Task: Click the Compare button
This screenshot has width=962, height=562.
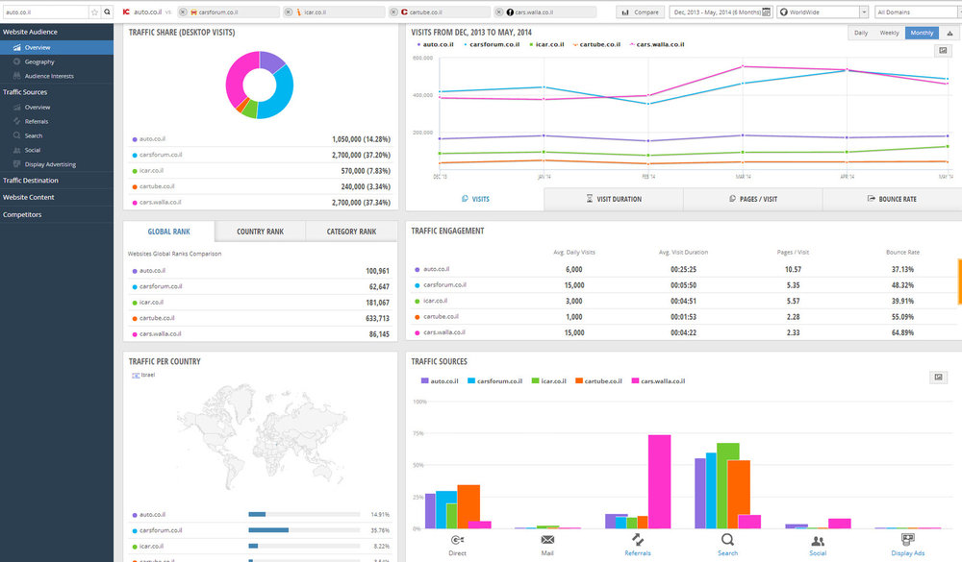Action: [x=640, y=12]
